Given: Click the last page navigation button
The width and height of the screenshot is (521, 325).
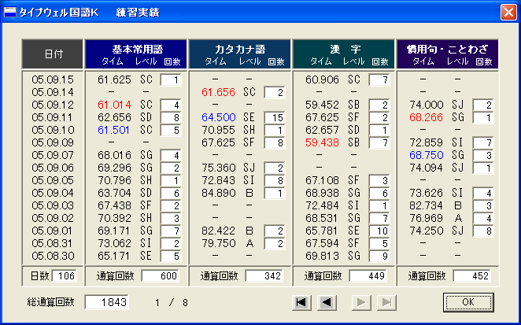Looking at the screenshot, I should tap(386, 302).
